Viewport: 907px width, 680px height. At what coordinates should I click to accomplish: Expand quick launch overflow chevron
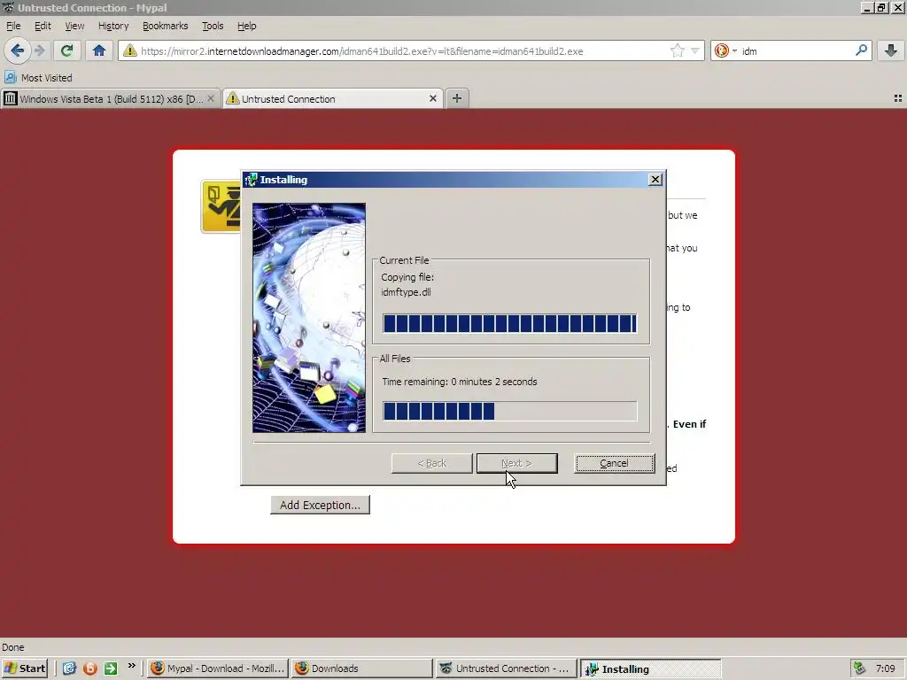(x=131, y=666)
